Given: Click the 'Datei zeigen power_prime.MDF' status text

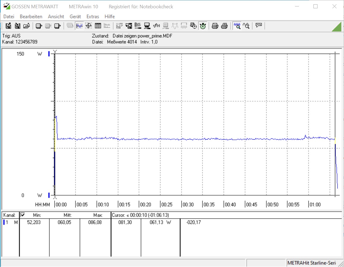Looking at the screenshot, I should (x=142, y=36).
